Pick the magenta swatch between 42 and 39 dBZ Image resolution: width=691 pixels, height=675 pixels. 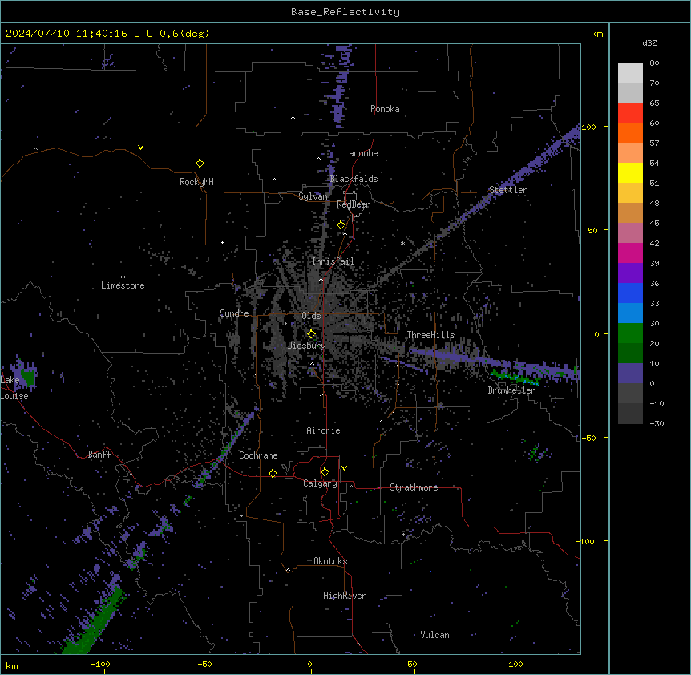[x=630, y=253]
